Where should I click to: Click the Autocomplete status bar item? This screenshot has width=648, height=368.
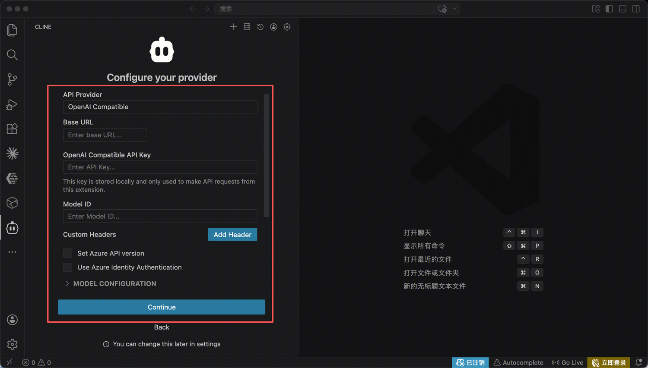tap(518, 362)
